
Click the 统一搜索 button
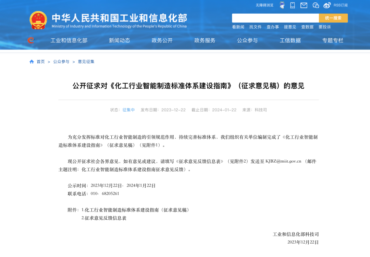(x=333, y=18)
